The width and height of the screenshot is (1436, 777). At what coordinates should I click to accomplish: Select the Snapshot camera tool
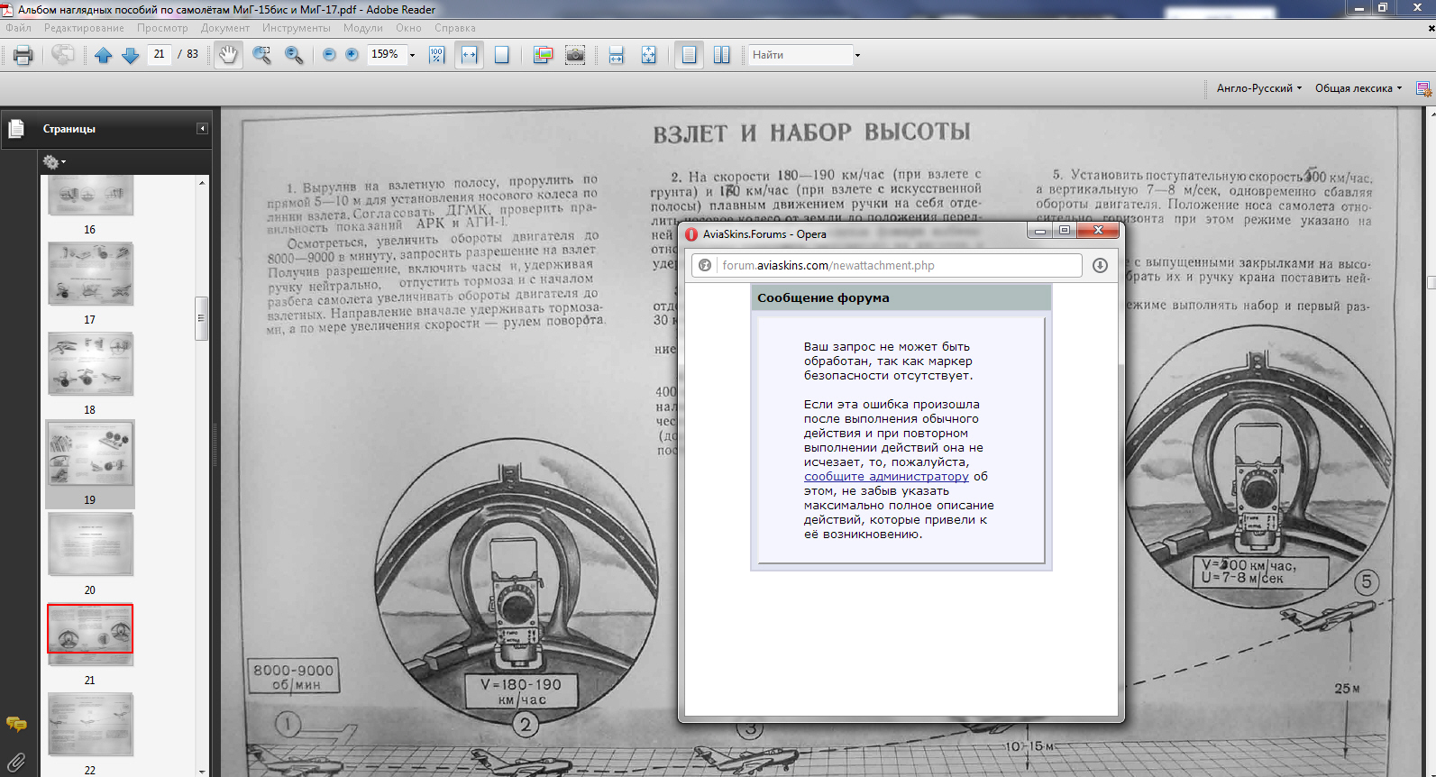click(x=575, y=55)
